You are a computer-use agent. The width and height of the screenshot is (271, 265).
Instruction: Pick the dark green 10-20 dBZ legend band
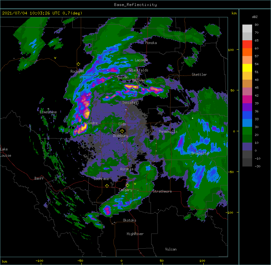click(247, 139)
